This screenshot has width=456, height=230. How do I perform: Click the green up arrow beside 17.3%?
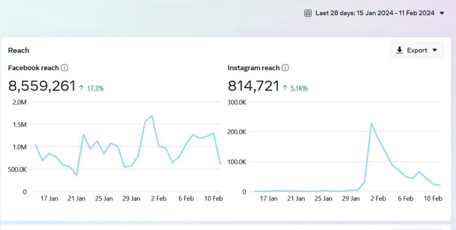(x=81, y=88)
